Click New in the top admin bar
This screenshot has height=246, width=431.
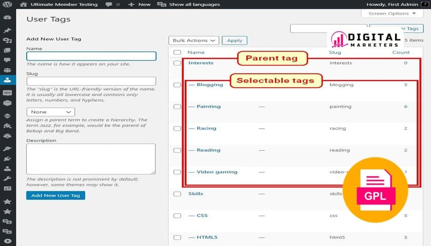point(140,4)
